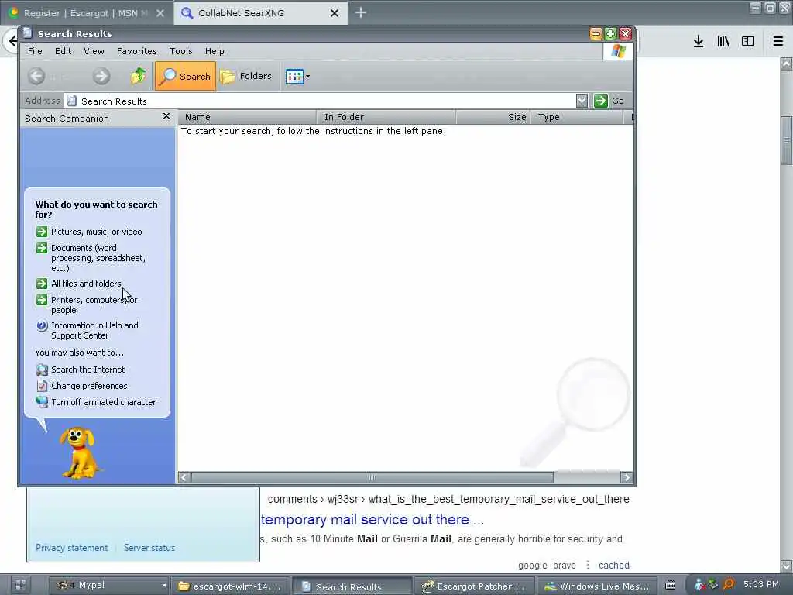The image size is (793, 595).
Task: Click the help icon beside Help and Support Center
Action: (42, 326)
